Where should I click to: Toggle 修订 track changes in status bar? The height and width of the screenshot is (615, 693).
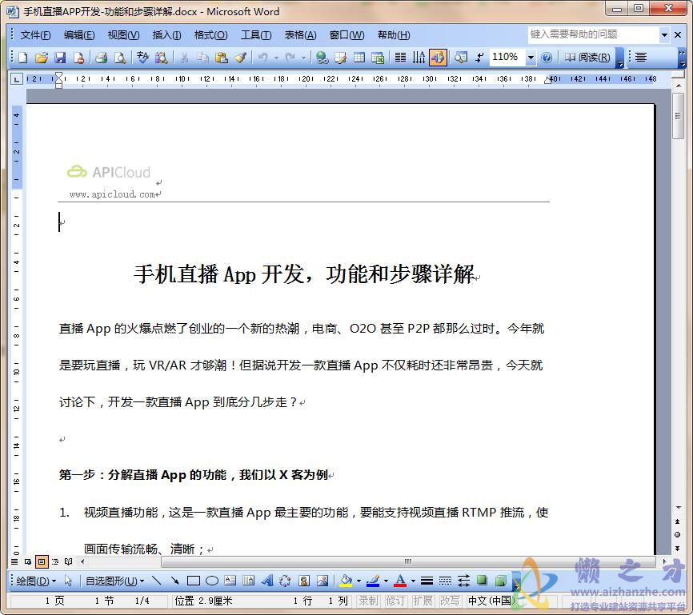point(395,601)
